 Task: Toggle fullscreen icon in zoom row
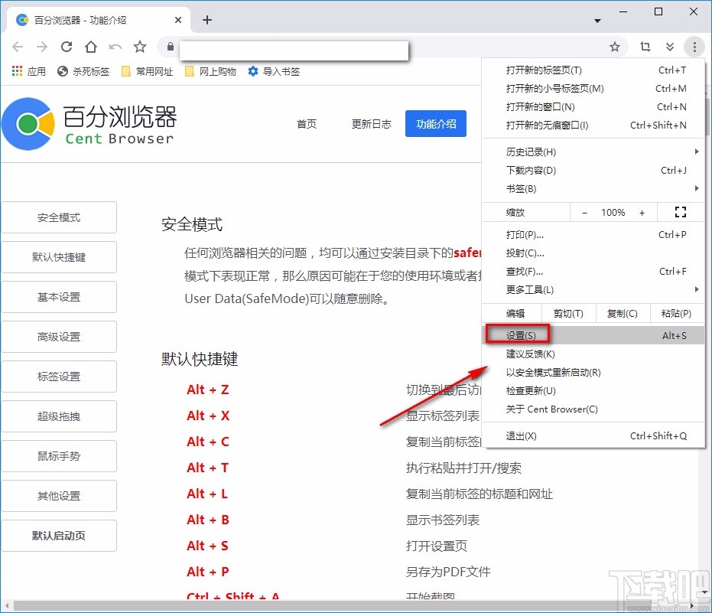(680, 212)
